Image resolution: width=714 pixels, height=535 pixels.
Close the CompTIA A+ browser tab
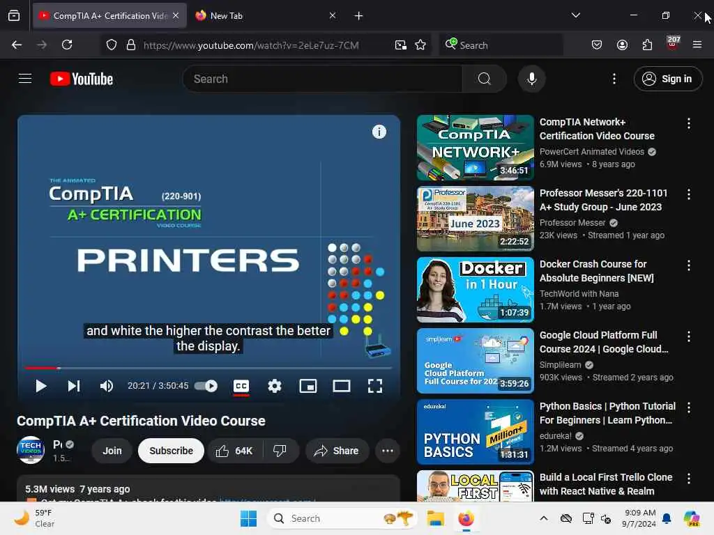[x=176, y=15]
